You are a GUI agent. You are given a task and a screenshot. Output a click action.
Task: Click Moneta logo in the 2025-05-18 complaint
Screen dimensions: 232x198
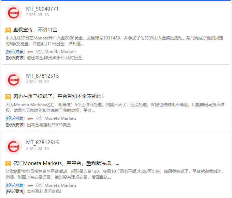coord(30,52)
